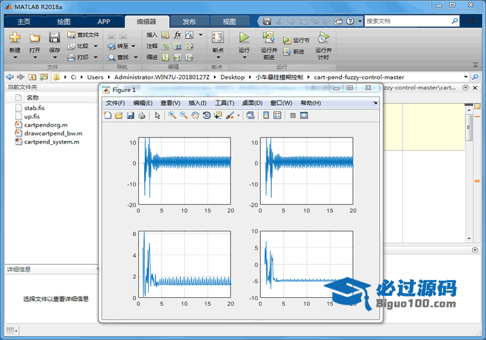Click the 运行并计时 stopwatch icon

coord(323,37)
